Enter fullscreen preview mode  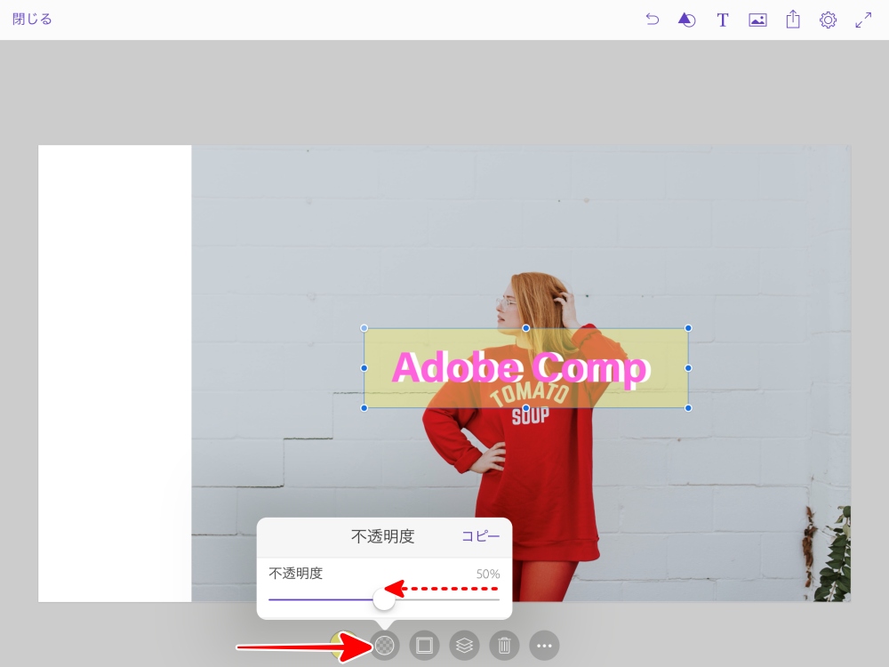863,20
